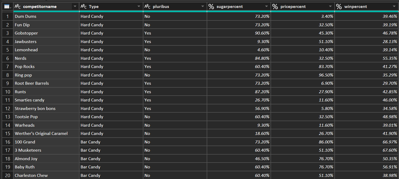Select the 100 Grand cell
Screen dimensions: 399x179
25,142
